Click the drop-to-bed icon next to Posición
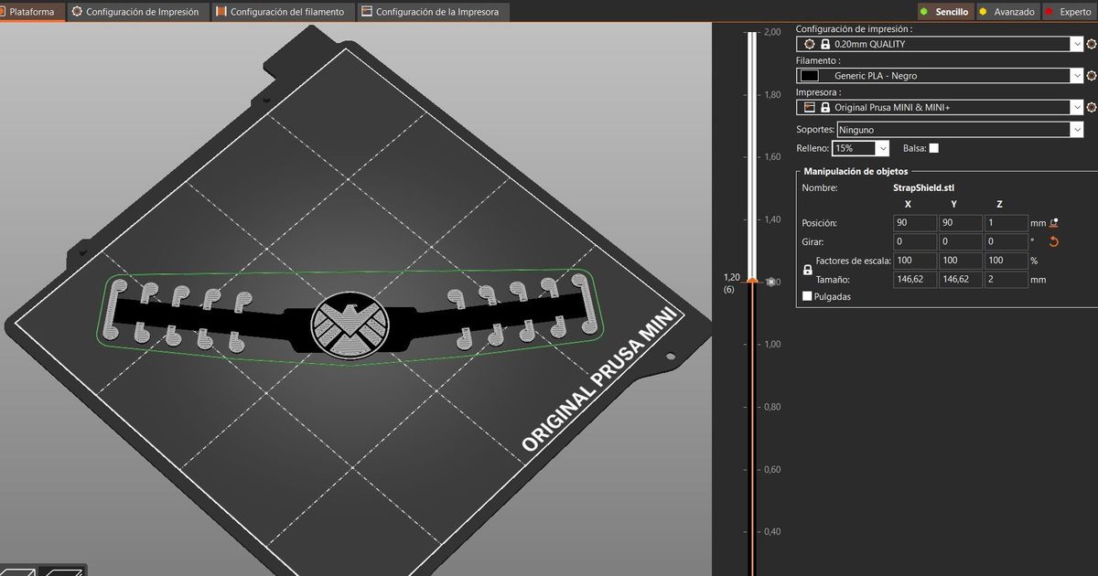Viewport: 1098px width, 576px height. coord(1053,221)
